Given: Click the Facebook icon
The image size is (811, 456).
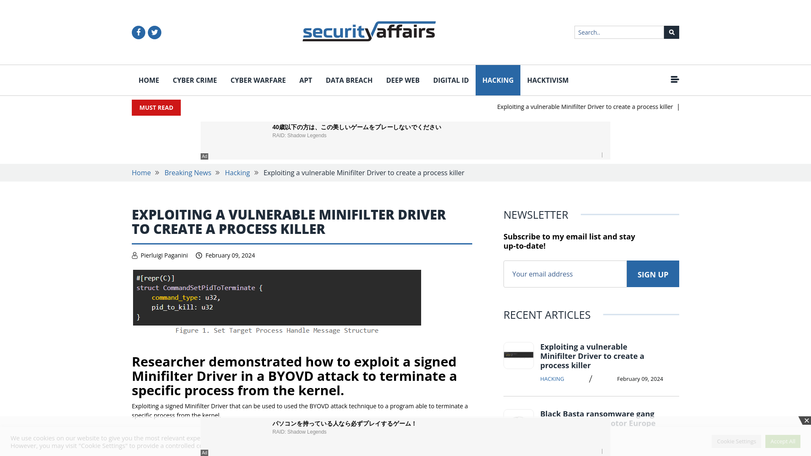Looking at the screenshot, I should point(138,32).
